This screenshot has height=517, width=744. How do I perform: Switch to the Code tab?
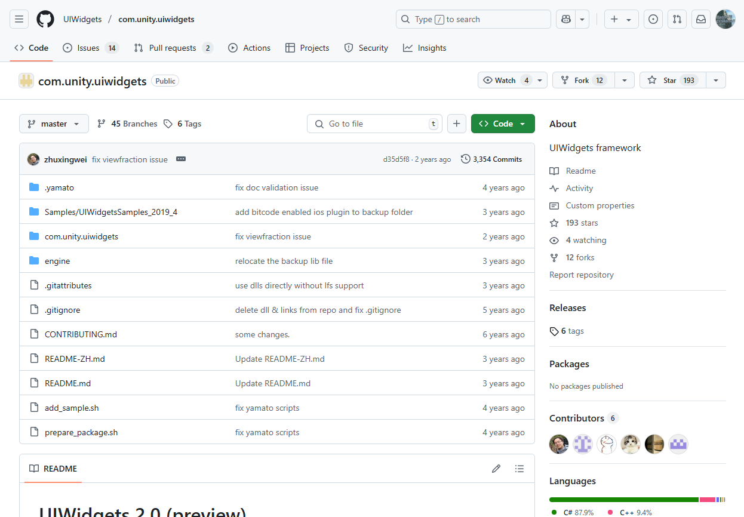pyautogui.click(x=32, y=48)
